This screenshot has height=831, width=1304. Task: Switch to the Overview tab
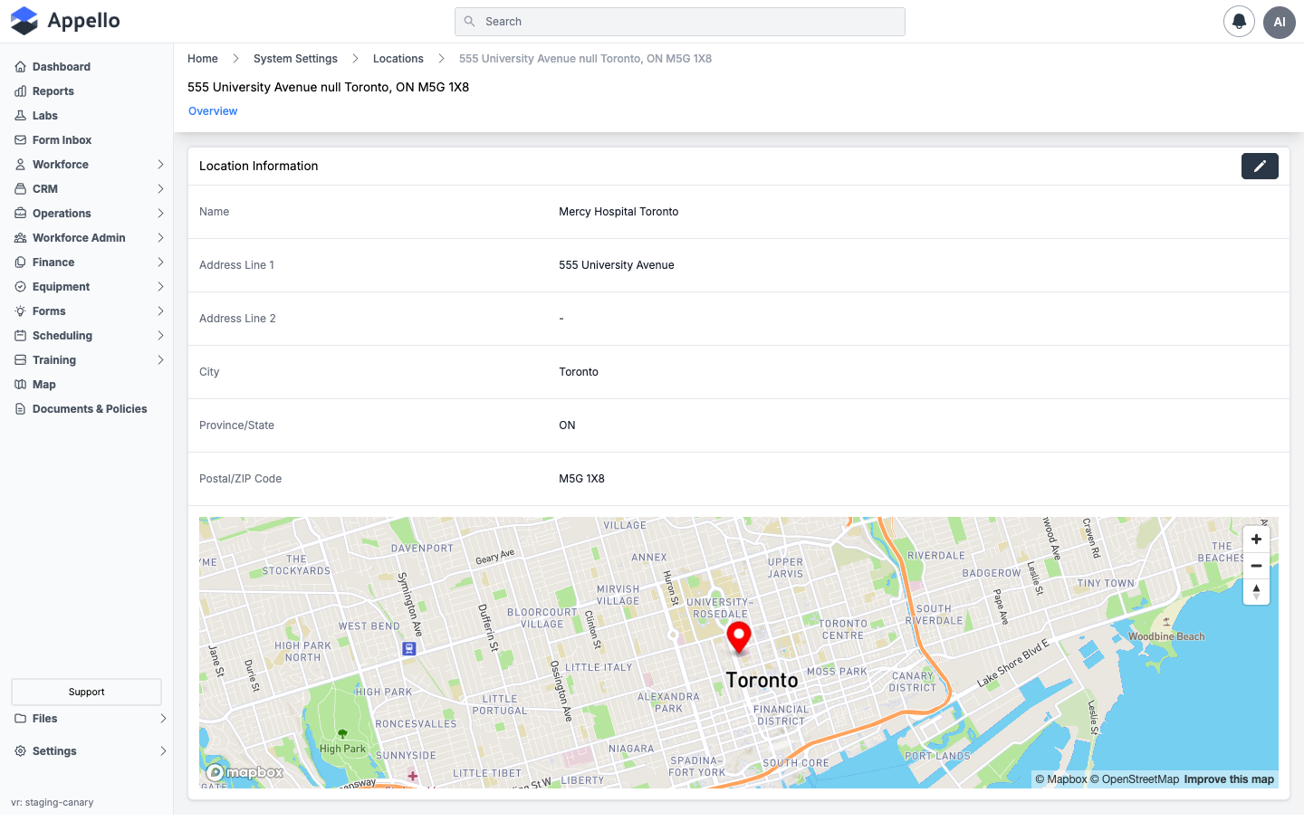[x=213, y=111]
